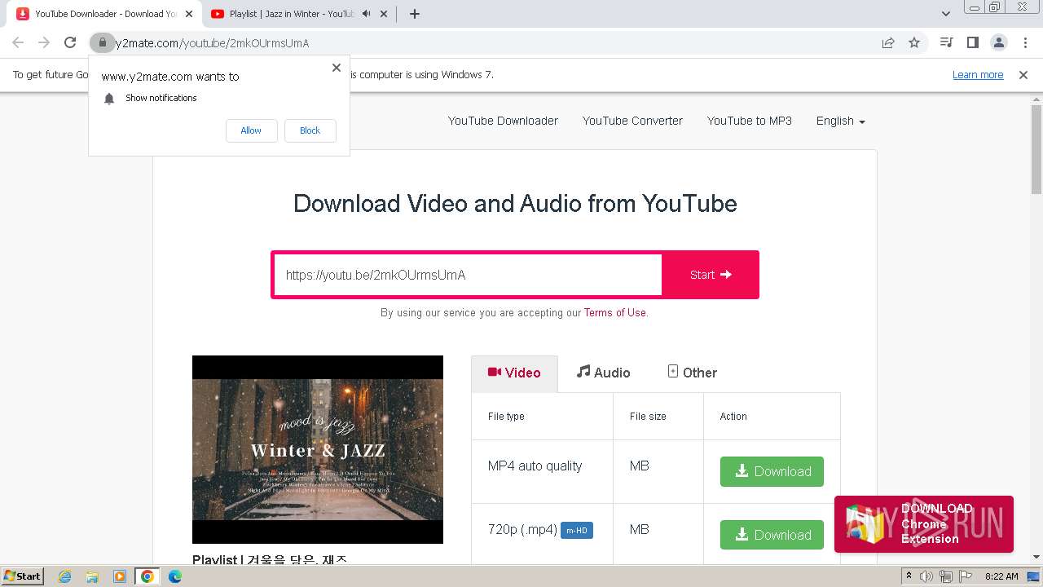
Task: Click the Chrome taskbar icon
Action: tap(147, 576)
